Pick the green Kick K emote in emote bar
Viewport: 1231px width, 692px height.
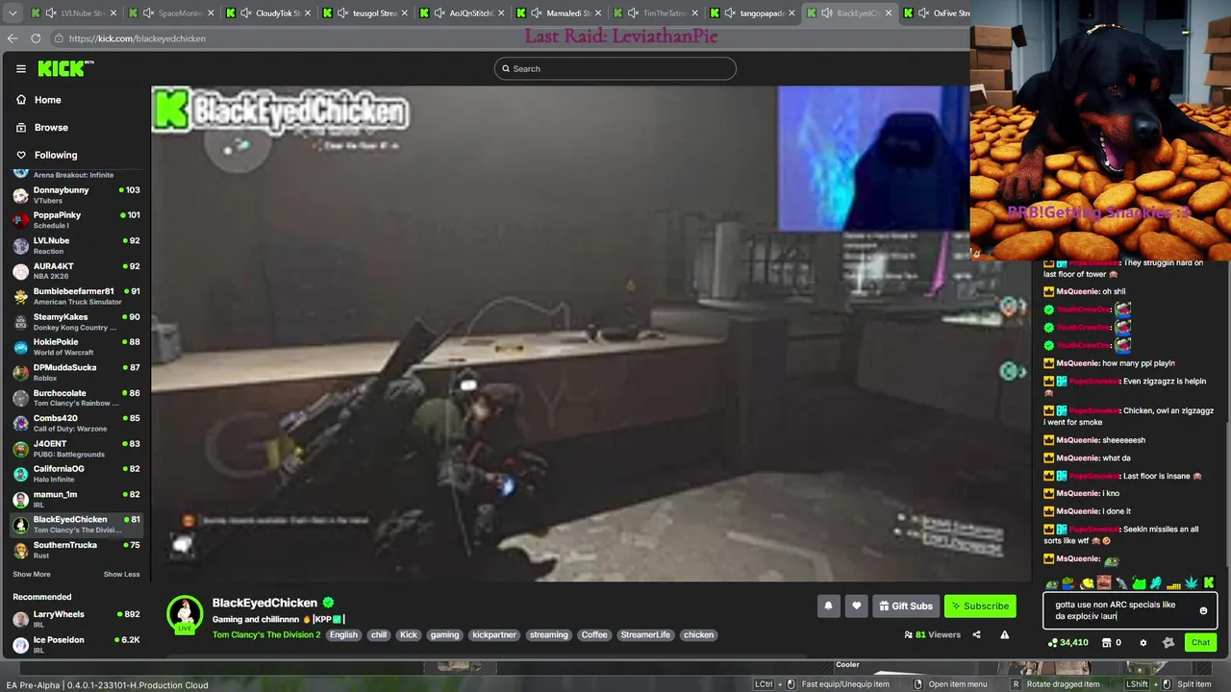1208,582
